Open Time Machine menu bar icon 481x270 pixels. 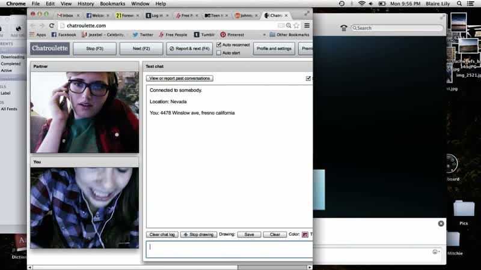click(x=342, y=4)
